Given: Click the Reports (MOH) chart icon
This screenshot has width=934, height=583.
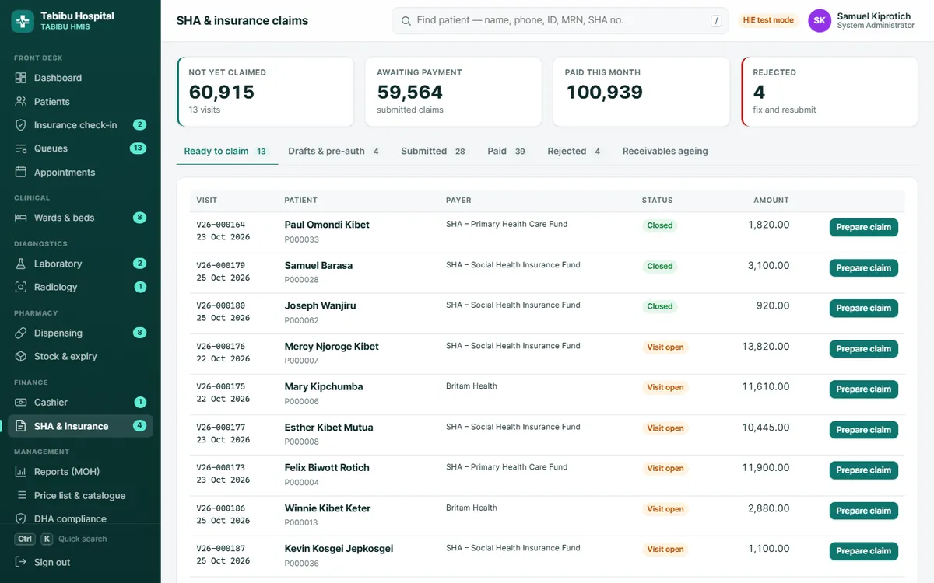Looking at the screenshot, I should point(21,472).
